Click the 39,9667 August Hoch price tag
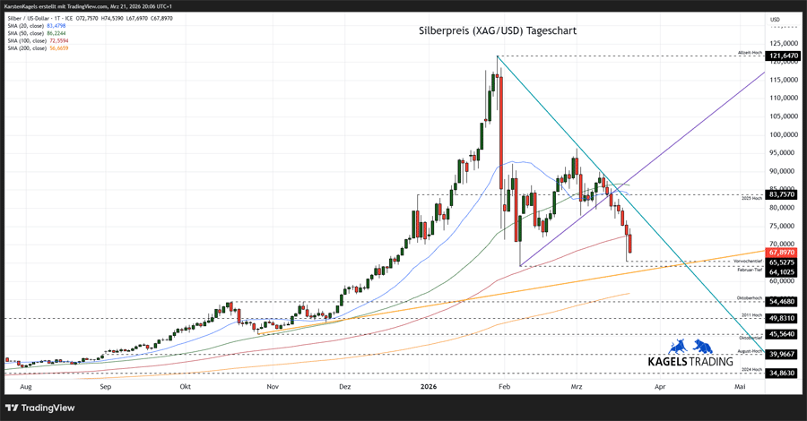 (783, 354)
